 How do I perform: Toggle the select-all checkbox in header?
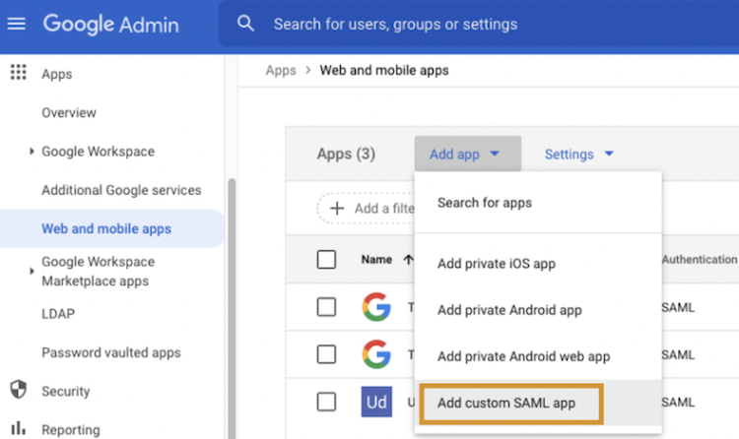click(x=326, y=260)
